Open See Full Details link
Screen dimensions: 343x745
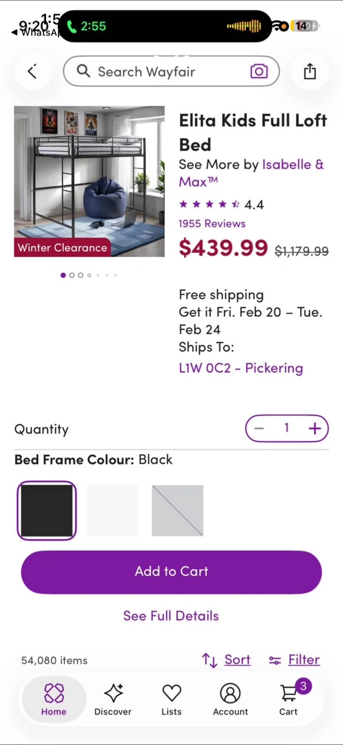171,616
